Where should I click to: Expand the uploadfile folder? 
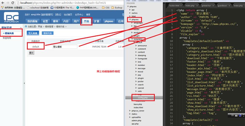point(130,117)
